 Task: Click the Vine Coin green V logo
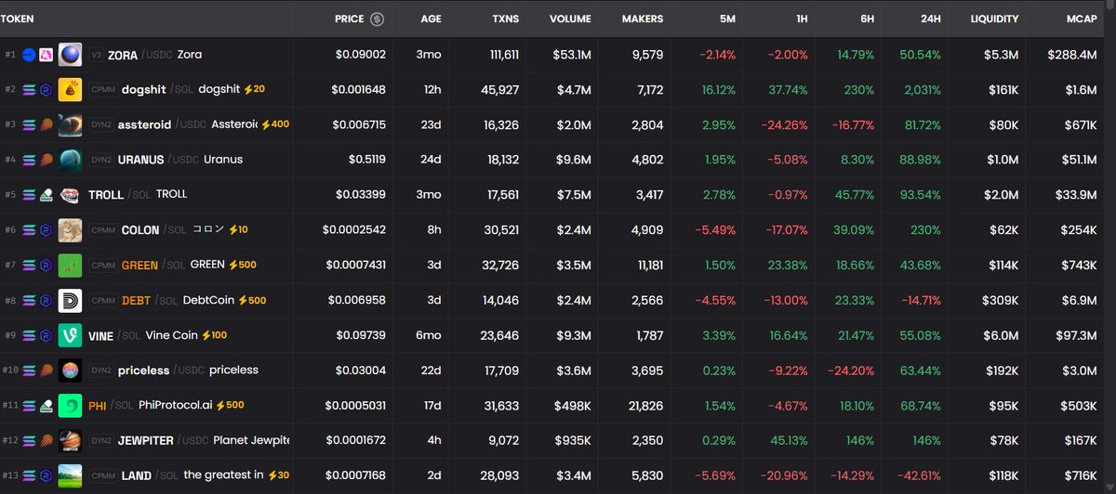(70, 335)
